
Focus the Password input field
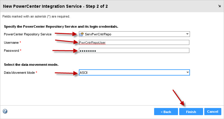[134, 51]
